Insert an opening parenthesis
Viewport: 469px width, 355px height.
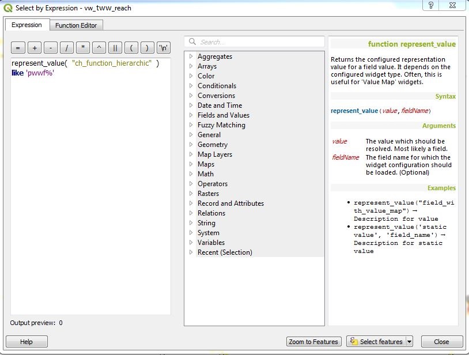(x=131, y=48)
